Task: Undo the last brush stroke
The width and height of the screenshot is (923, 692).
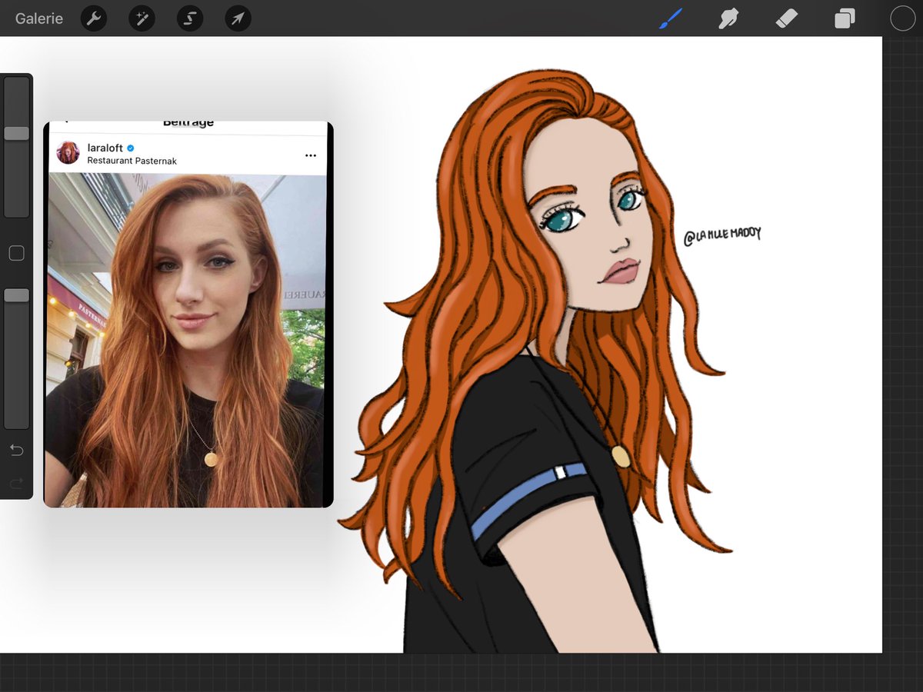Action: 16,451
